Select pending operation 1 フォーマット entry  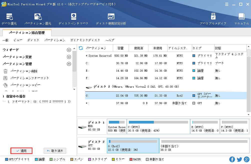coord(39,102)
